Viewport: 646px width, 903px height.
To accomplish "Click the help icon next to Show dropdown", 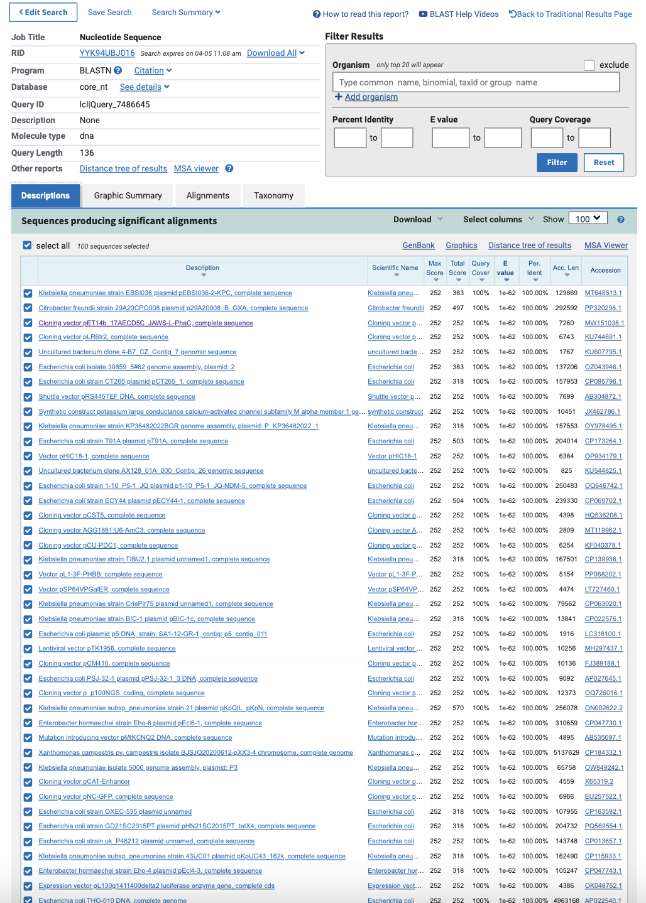I will 621,220.
